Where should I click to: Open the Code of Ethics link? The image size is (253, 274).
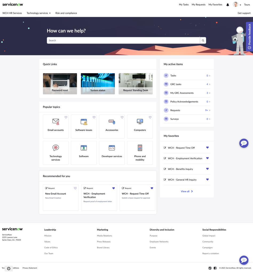click(x=51, y=248)
